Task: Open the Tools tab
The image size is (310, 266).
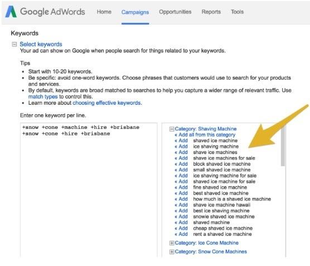Action: tap(238, 12)
